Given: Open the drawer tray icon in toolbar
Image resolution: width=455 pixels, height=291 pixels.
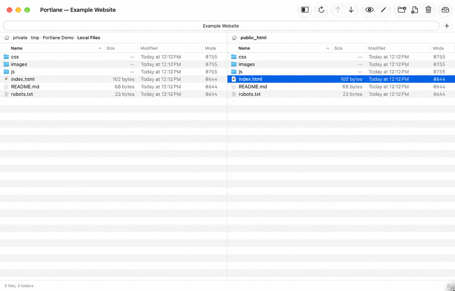Looking at the screenshot, I should click(x=445, y=10).
